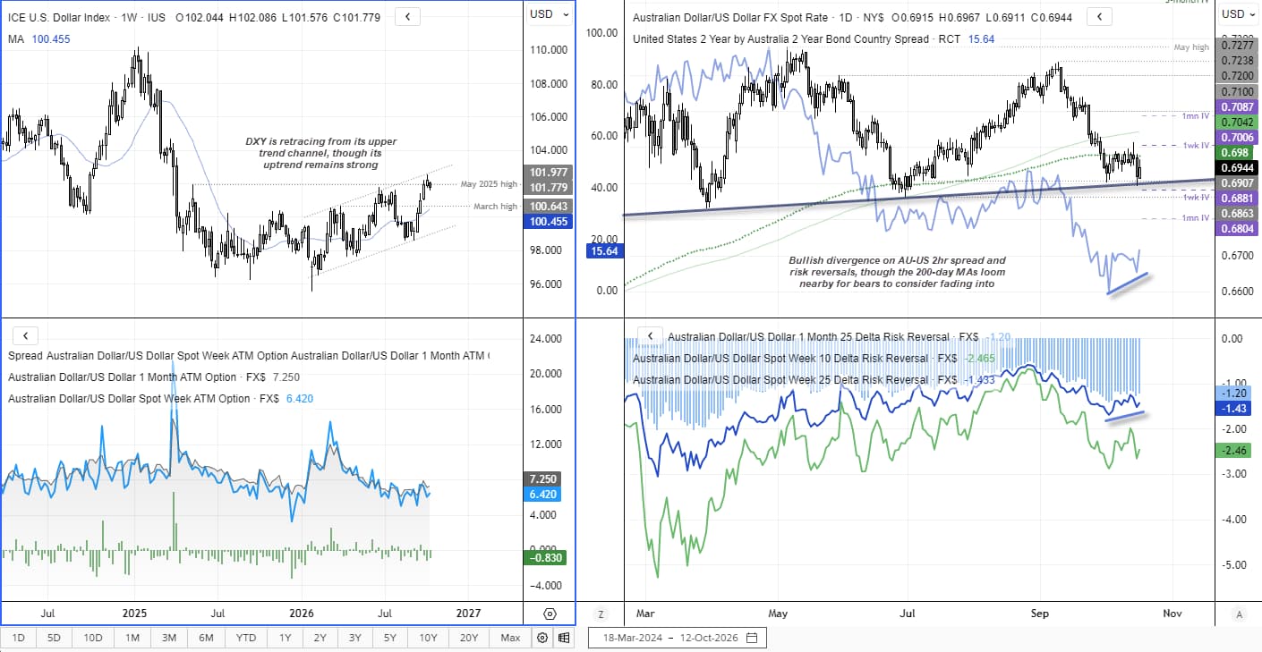Click the 0.6944 current price label

[x=1238, y=167]
